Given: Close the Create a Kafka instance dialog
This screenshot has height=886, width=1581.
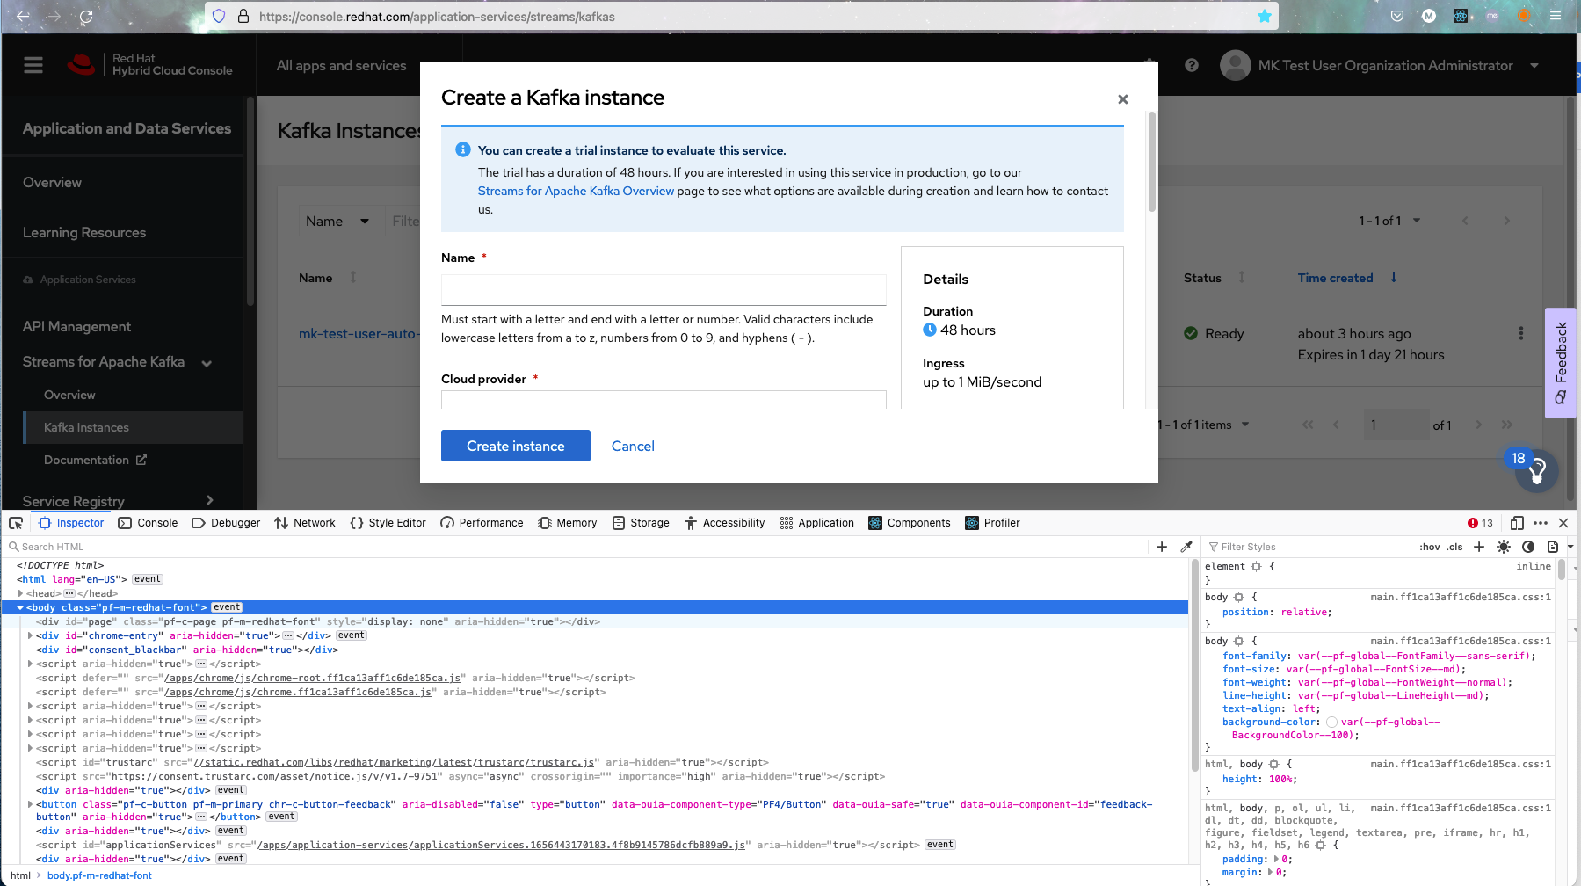Looking at the screenshot, I should point(1122,99).
